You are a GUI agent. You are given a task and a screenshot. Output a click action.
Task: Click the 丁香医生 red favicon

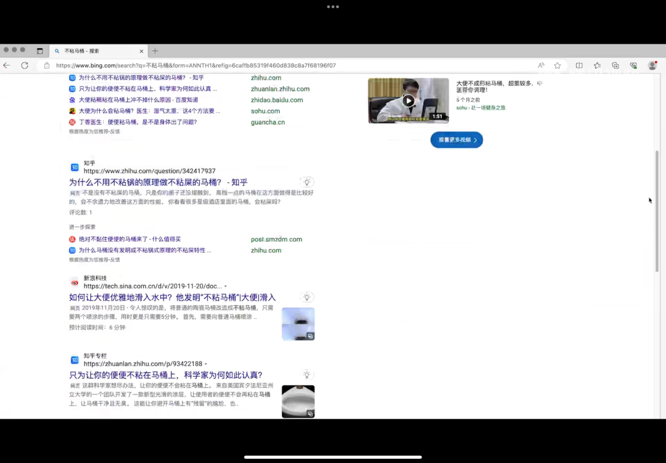tap(72, 122)
